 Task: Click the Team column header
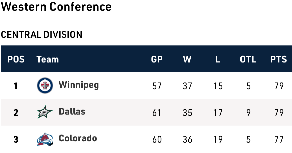pyautogui.click(x=48, y=59)
